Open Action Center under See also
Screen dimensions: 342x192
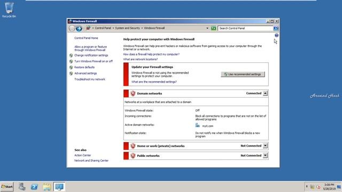click(x=82, y=155)
